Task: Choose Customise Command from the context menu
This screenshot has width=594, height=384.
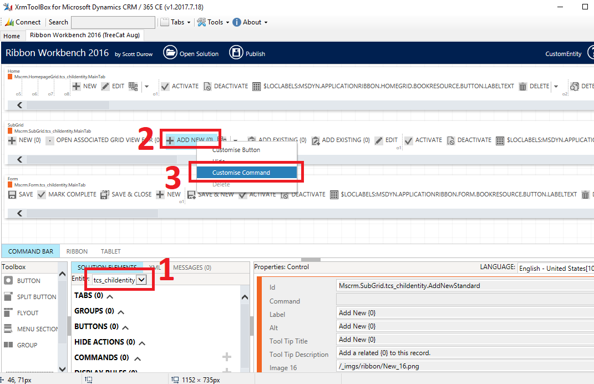Action: [x=247, y=173]
